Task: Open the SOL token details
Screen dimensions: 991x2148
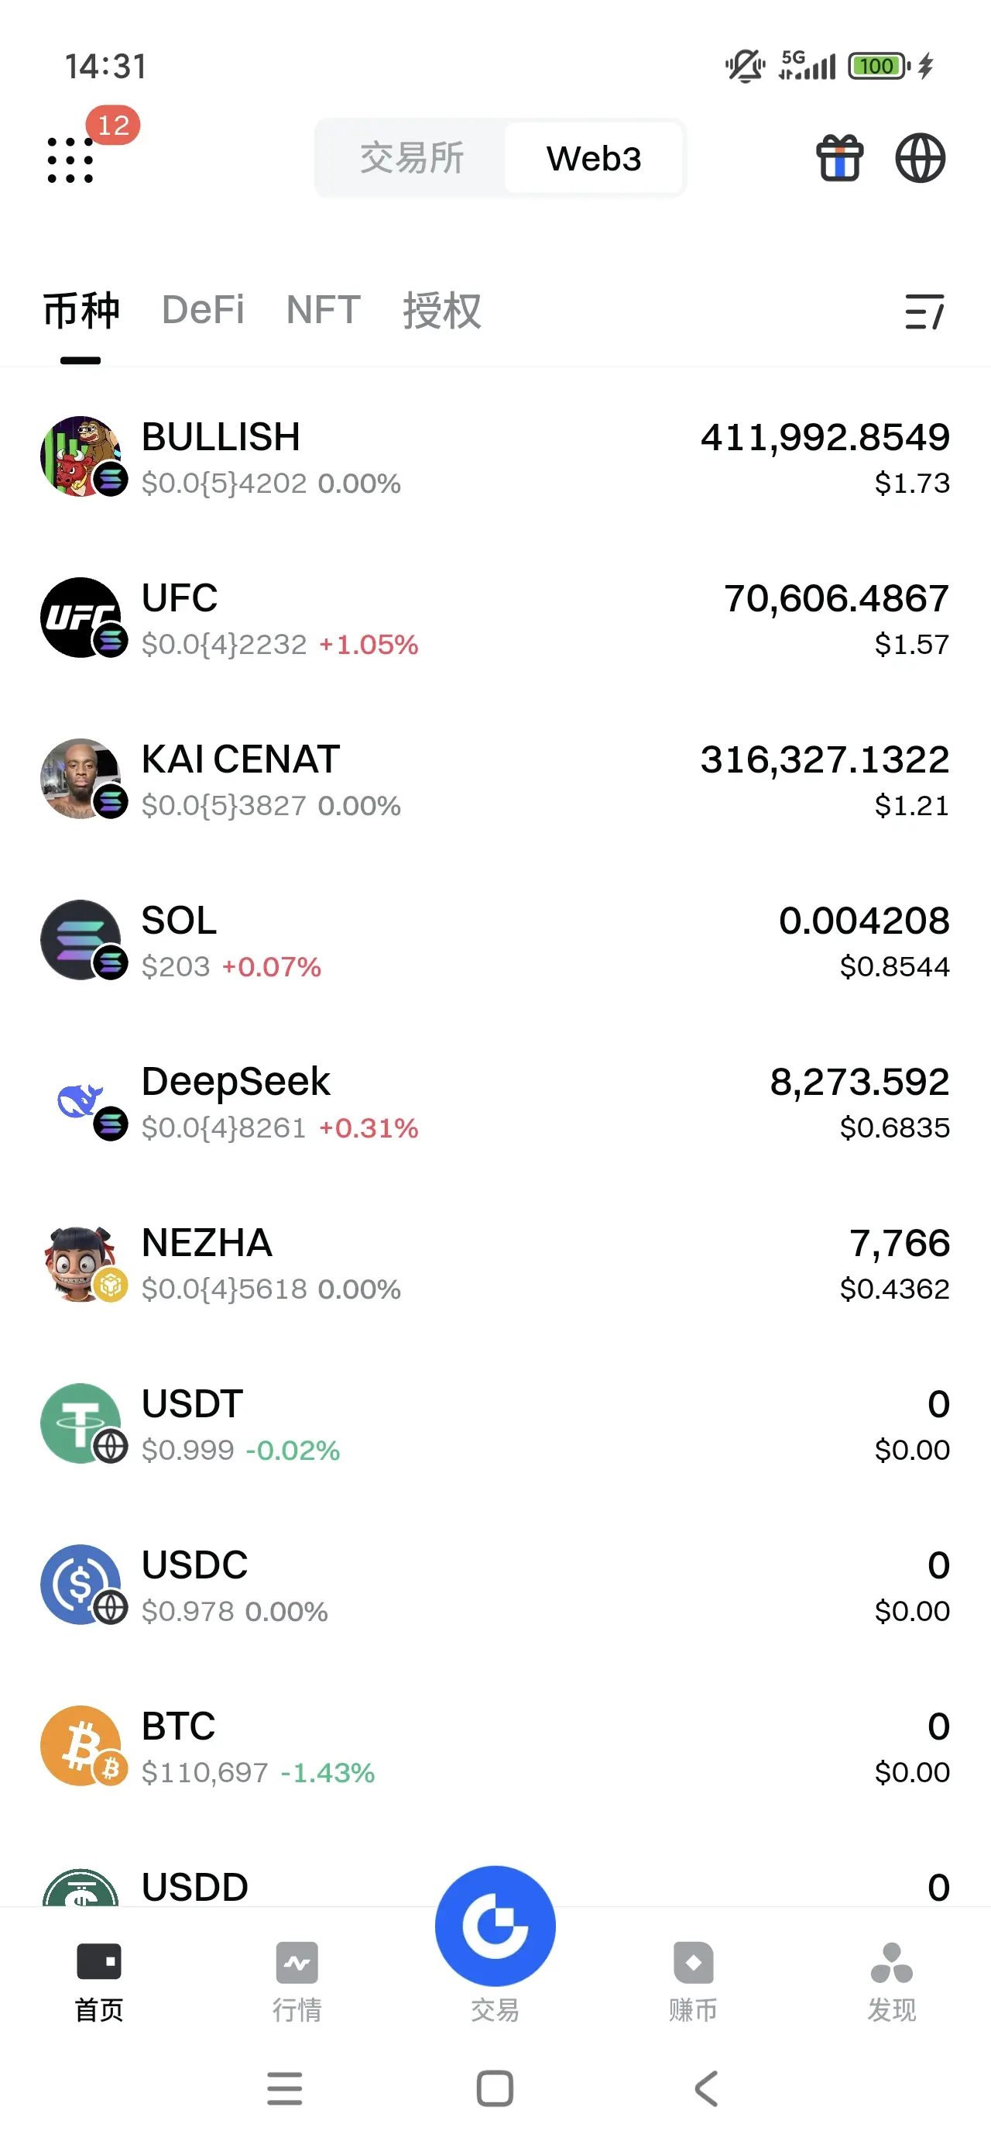Action: pos(495,941)
